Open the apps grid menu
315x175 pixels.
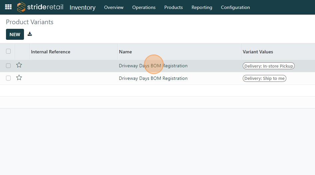[x=8, y=7]
